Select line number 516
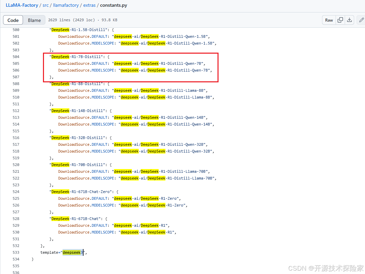Viewport: 365px width, 274px height. point(16,138)
